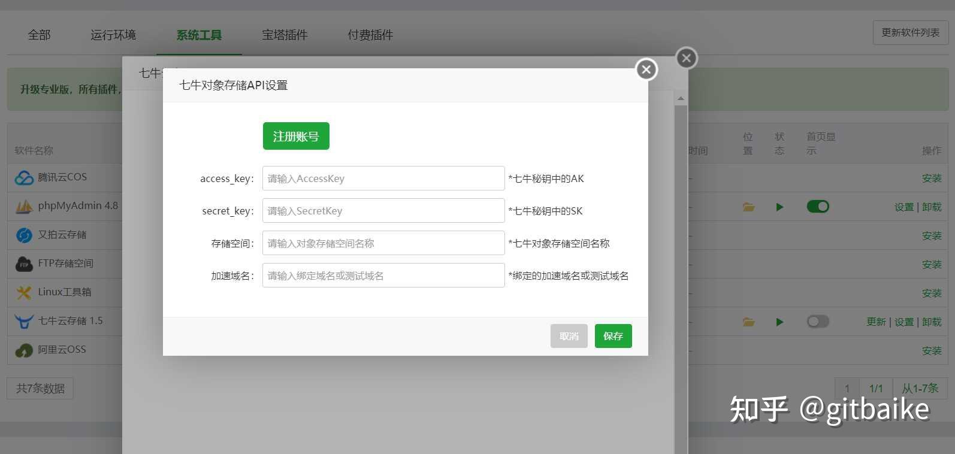Click 卸载 for 七牛云存储
This screenshot has width=955, height=454.
pyautogui.click(x=932, y=322)
